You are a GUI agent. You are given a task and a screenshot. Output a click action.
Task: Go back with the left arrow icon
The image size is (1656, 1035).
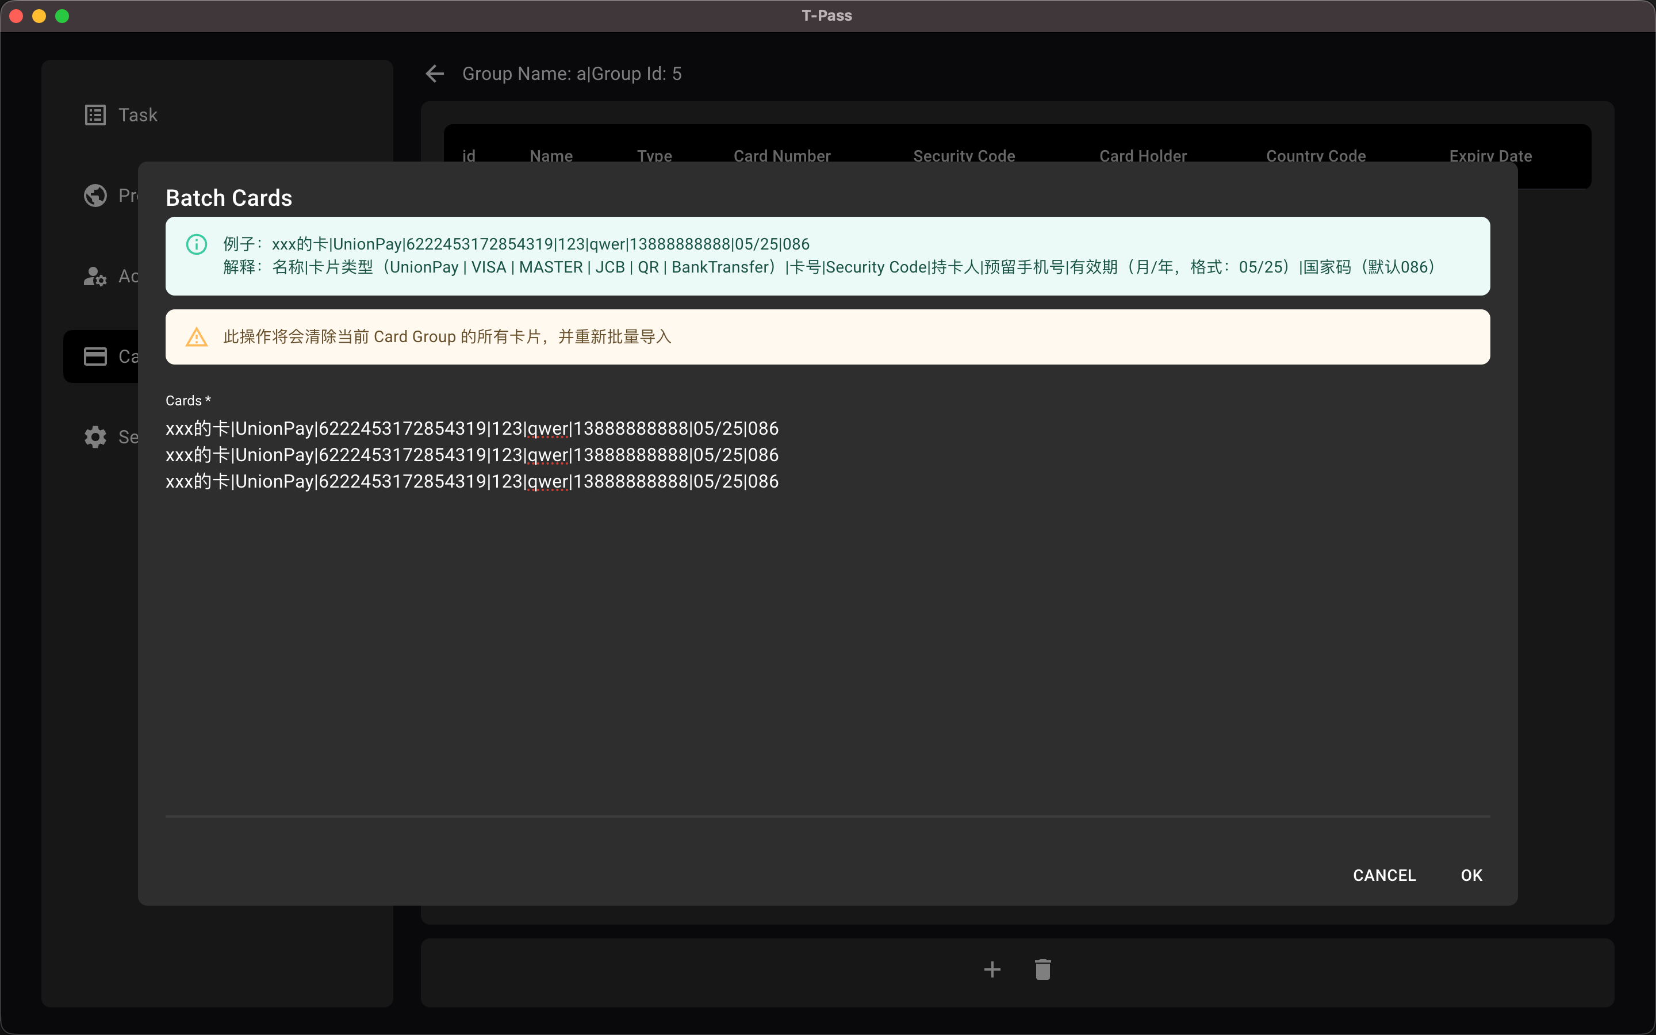(x=435, y=74)
